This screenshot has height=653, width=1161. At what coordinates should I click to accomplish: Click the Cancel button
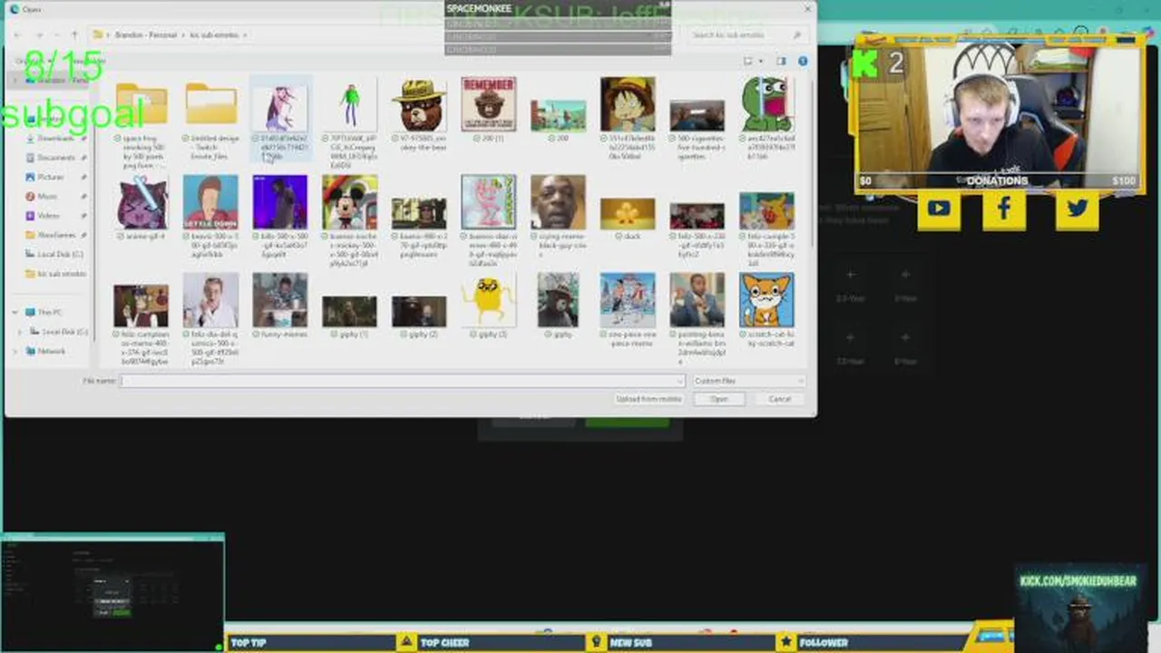tap(780, 399)
